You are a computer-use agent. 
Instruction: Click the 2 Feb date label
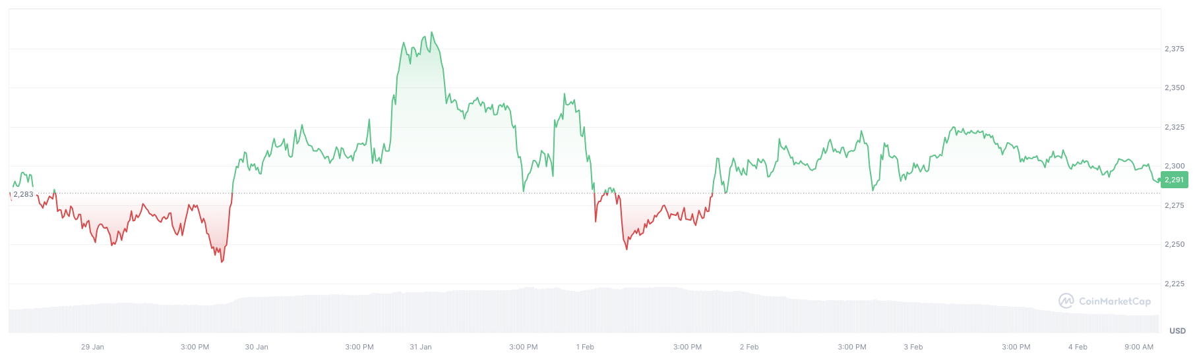tap(749, 347)
